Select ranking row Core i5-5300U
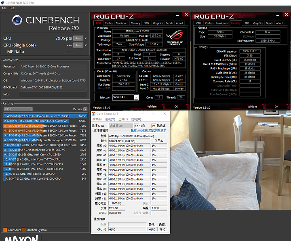The image size is (291, 241). pos(45,179)
